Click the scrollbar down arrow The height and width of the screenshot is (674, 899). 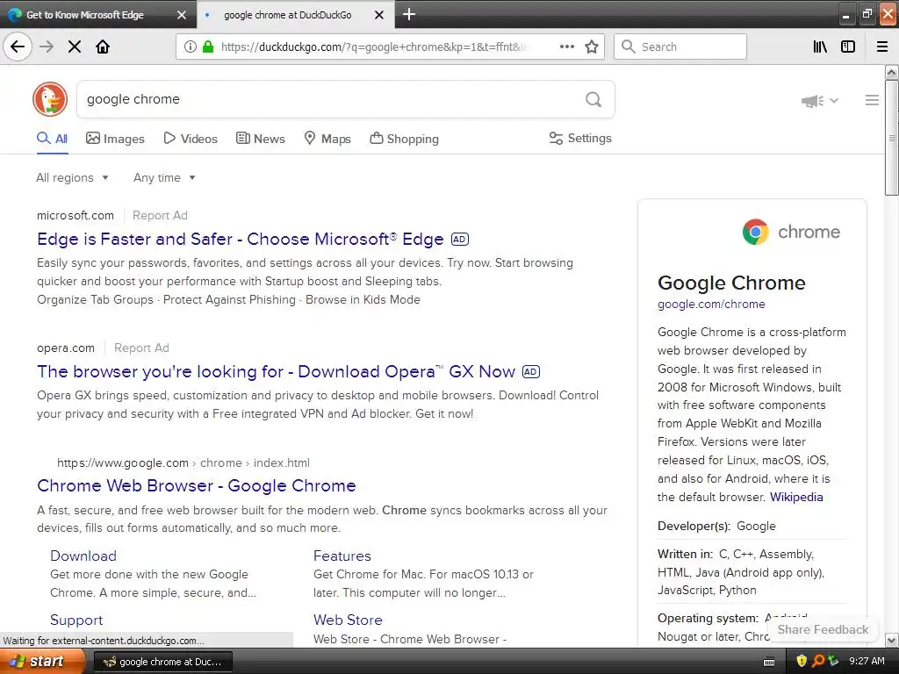pyautogui.click(x=892, y=640)
